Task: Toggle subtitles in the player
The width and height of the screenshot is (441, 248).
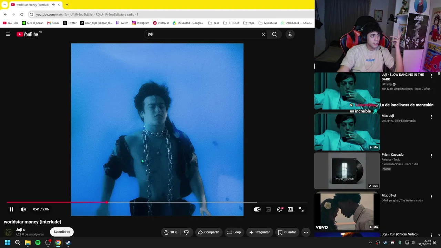Action: [268, 209]
